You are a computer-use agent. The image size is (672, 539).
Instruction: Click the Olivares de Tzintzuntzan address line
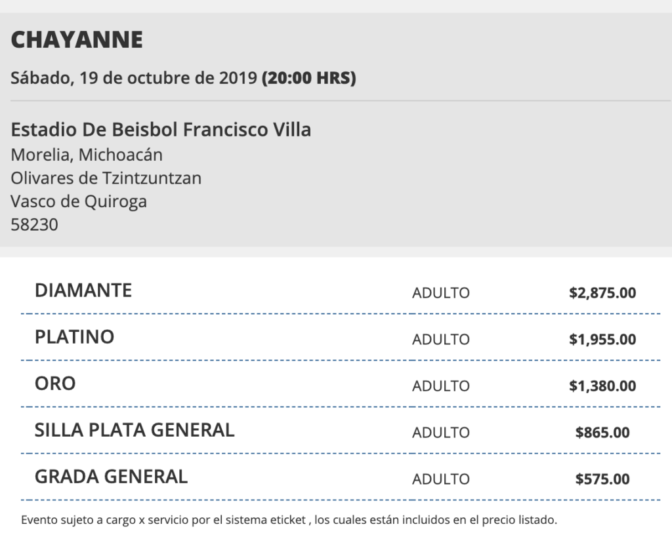point(106,178)
